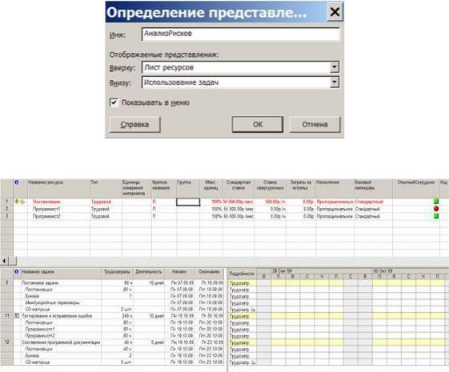This screenshot has width=449, height=372.
Task: Click the Имя field containing АнализРисков
Action: 241,34
